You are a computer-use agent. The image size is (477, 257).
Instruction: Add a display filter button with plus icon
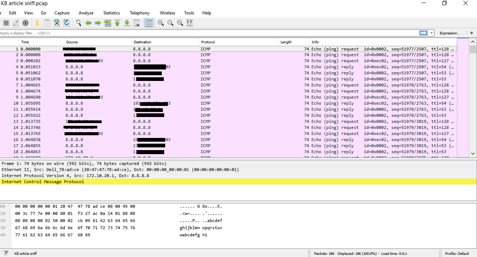pyautogui.click(x=472, y=33)
